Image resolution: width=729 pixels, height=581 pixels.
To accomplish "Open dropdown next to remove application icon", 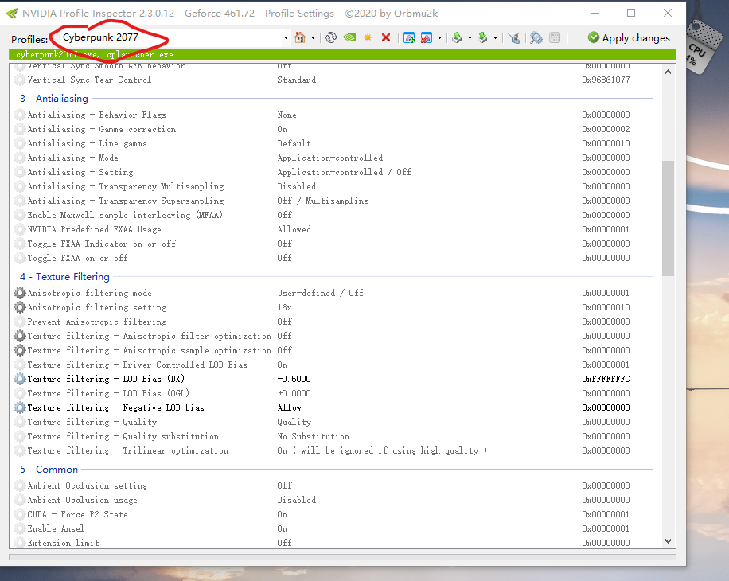I will pos(439,37).
